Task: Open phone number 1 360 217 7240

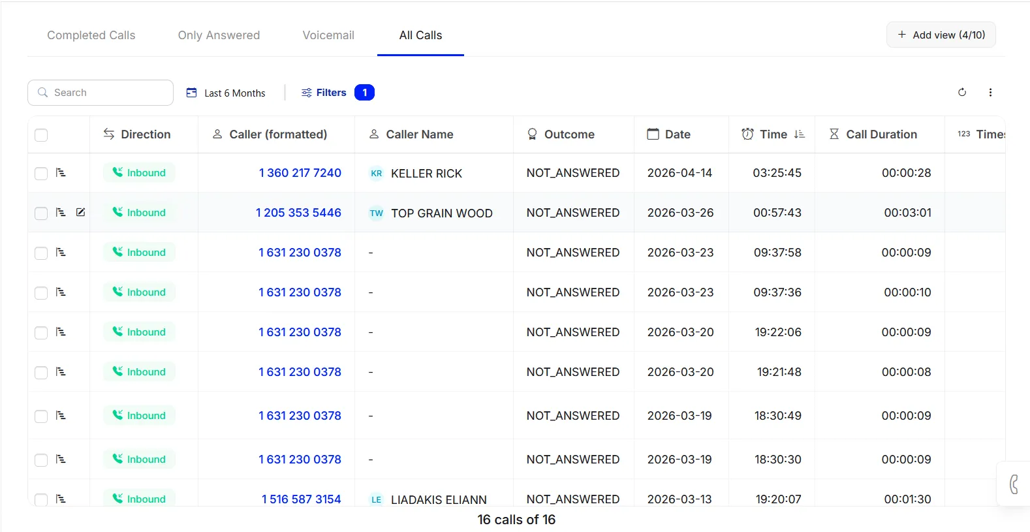Action: pyautogui.click(x=300, y=173)
